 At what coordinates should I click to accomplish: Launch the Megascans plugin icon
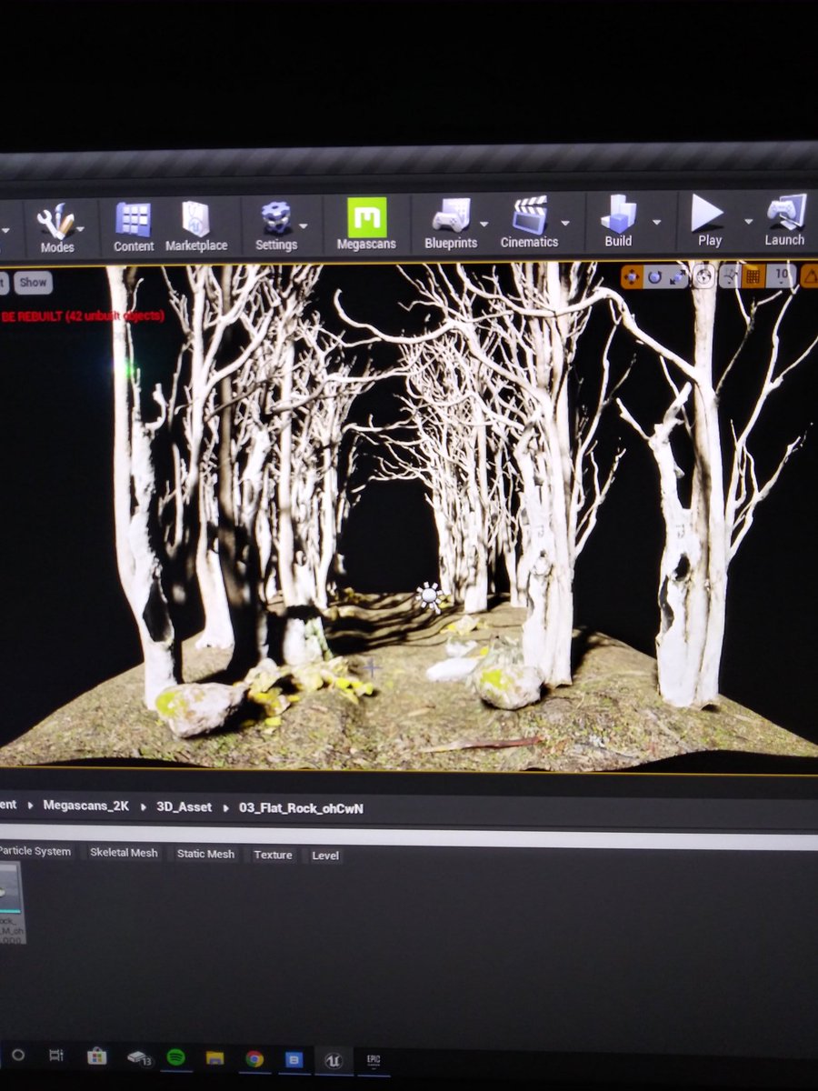tap(366, 225)
